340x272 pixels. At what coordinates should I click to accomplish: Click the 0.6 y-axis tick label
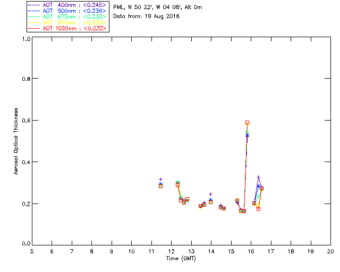pos(26,121)
